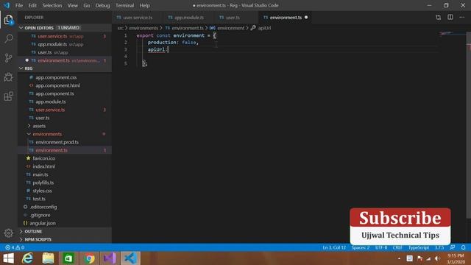The height and width of the screenshot is (265, 471).
Task: Select the environment.ts editor tab
Action: 286,18
